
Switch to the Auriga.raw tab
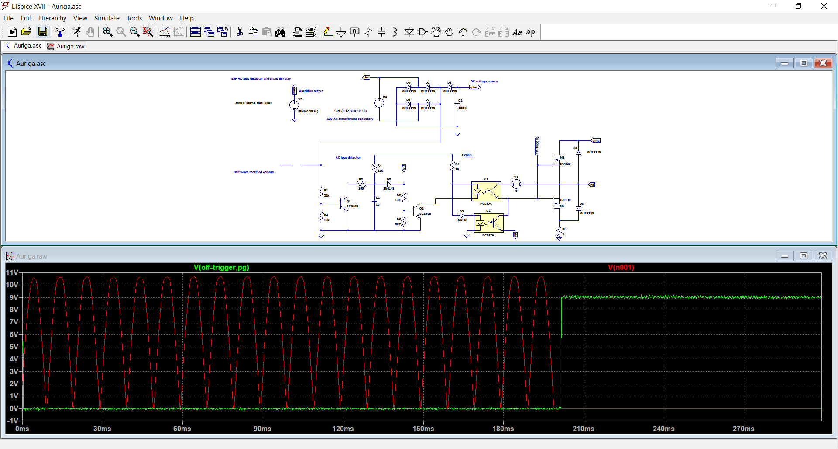(x=66, y=46)
